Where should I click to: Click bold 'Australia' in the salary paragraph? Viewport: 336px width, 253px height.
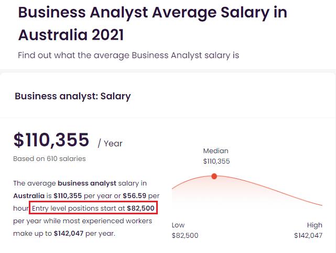pos(30,196)
